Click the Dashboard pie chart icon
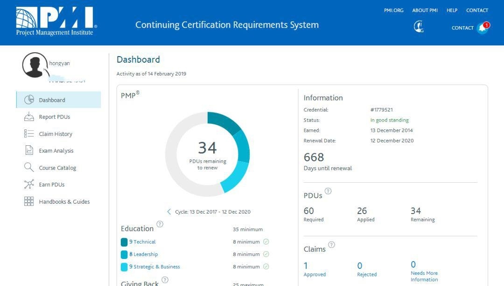The image size is (504, 286). coord(29,100)
